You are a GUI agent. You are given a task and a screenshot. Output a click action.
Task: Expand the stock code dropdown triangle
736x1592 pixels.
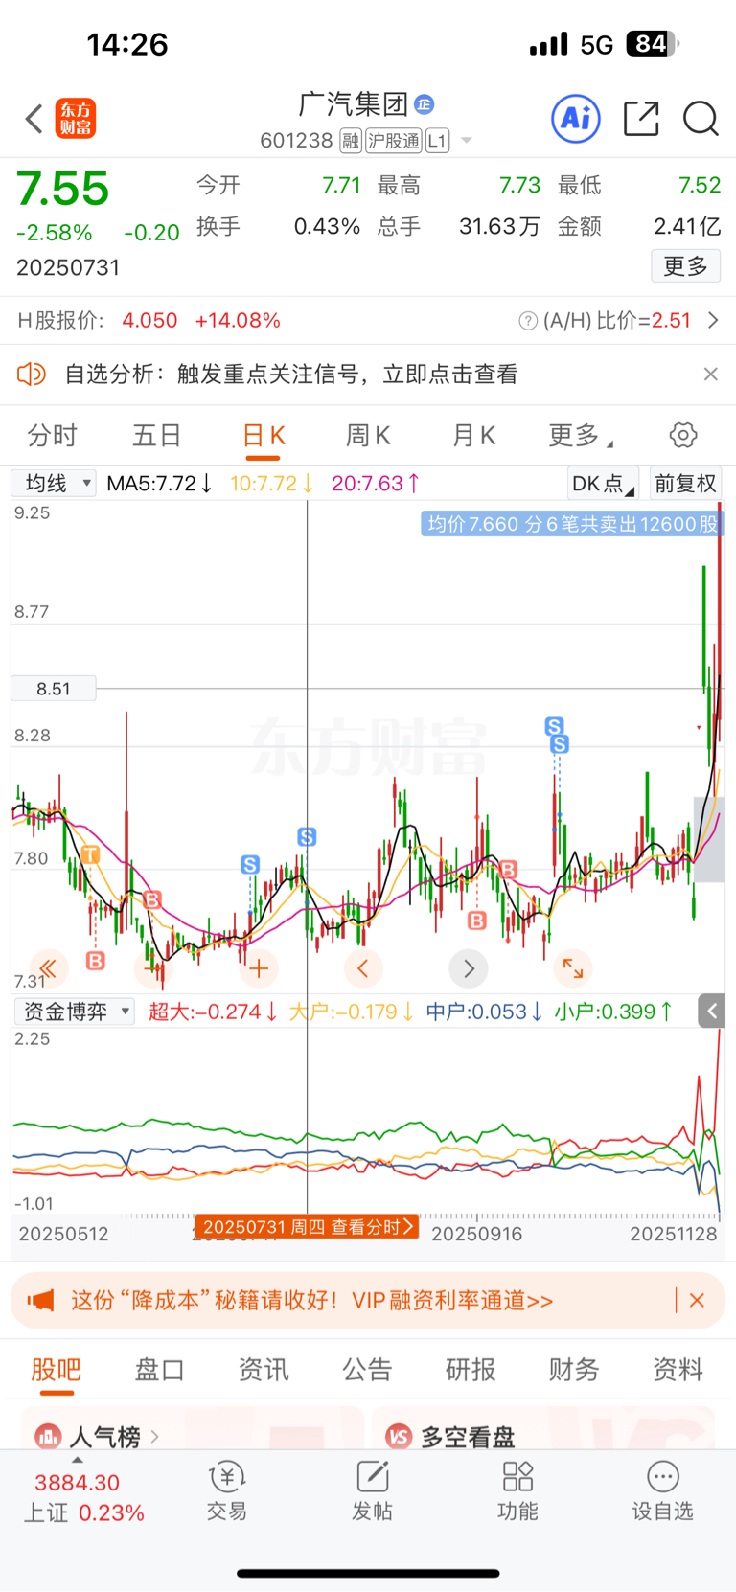tap(467, 141)
